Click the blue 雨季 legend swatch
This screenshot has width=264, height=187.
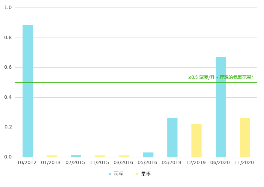110,174
